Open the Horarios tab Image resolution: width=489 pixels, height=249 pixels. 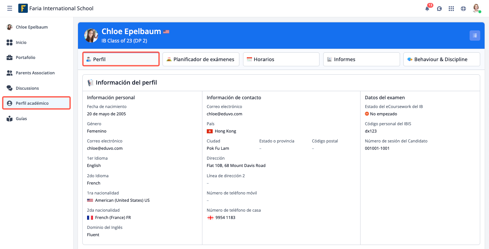click(281, 59)
